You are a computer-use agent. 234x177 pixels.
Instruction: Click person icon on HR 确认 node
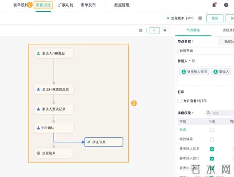pyautogui.click(x=38, y=128)
